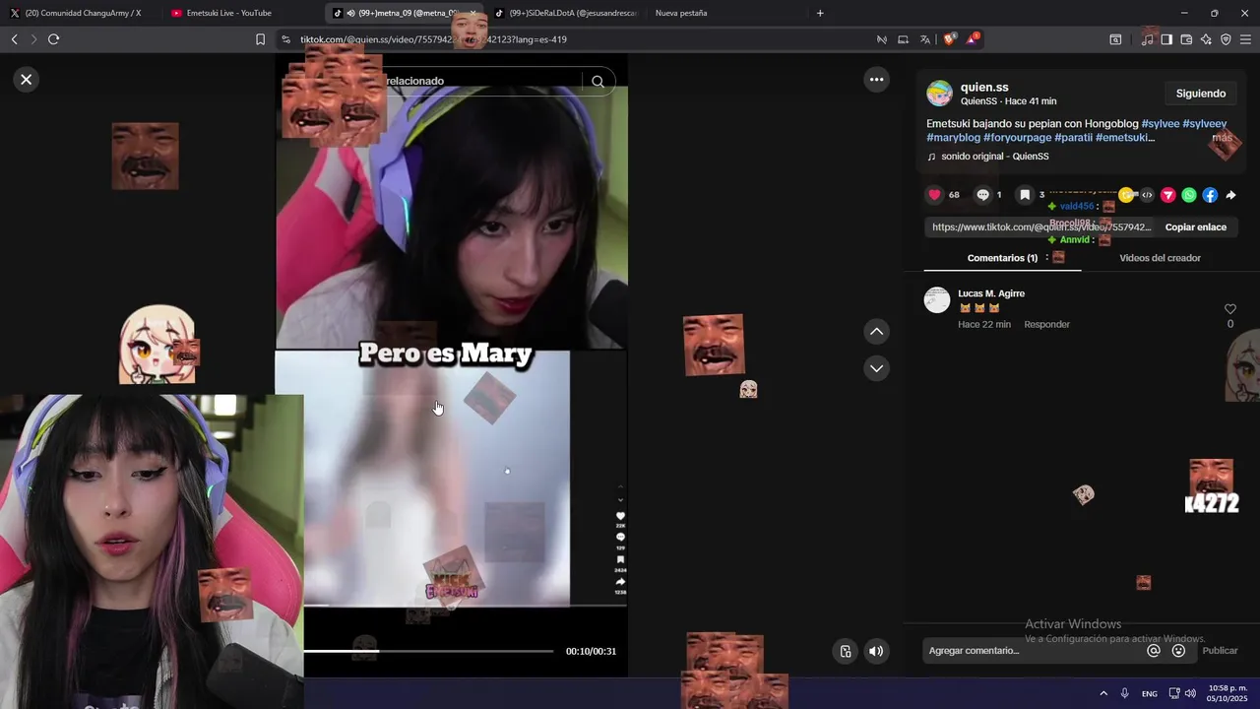Click the yellow repost share icon
The image size is (1260, 709).
[1126, 195]
